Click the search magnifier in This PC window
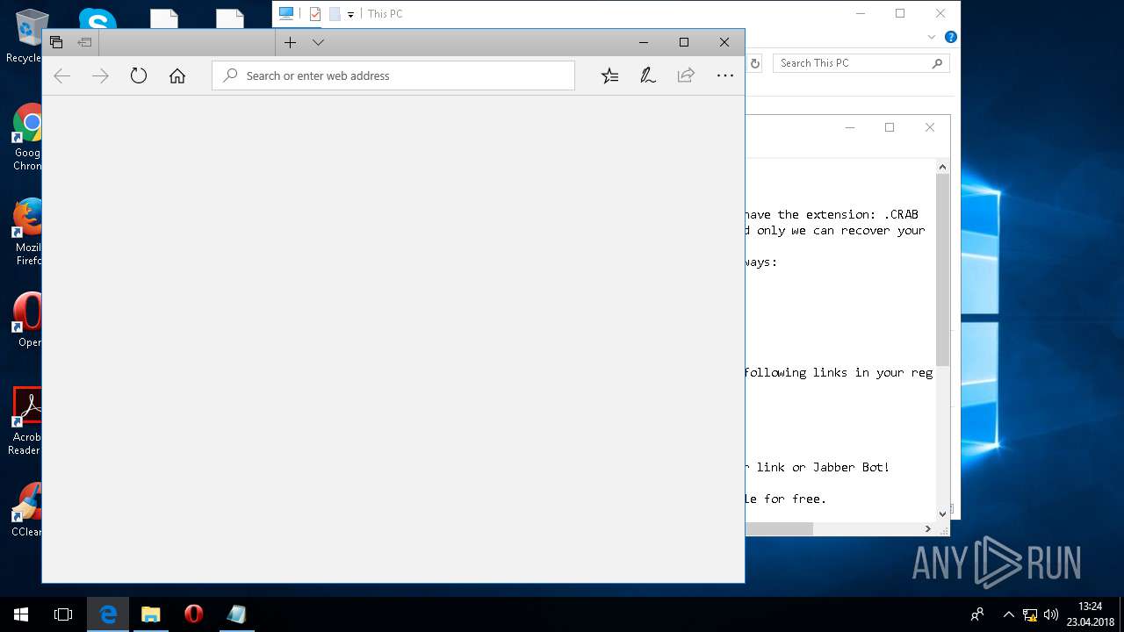Image resolution: width=1124 pixels, height=632 pixels. click(937, 63)
